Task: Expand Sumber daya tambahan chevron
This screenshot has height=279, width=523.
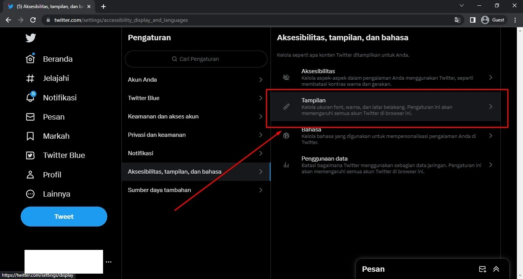Action: pyautogui.click(x=261, y=190)
